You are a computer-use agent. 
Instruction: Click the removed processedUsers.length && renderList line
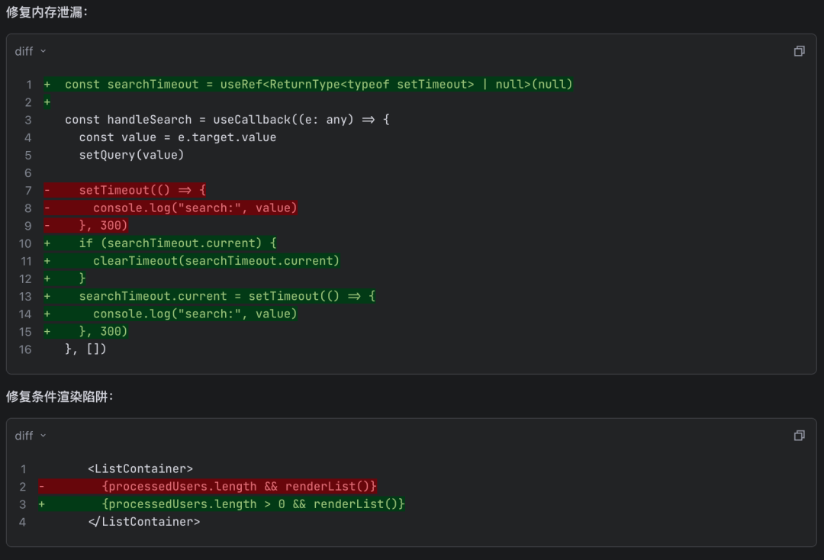click(239, 487)
